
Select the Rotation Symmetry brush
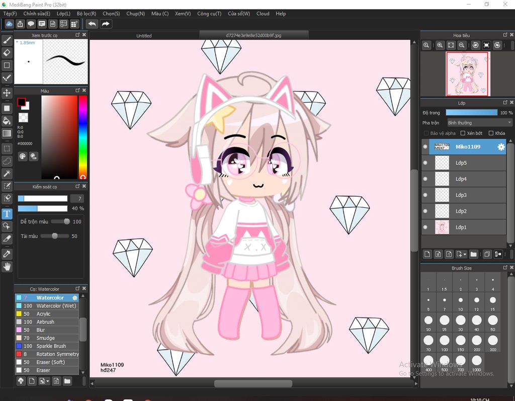(x=47, y=354)
